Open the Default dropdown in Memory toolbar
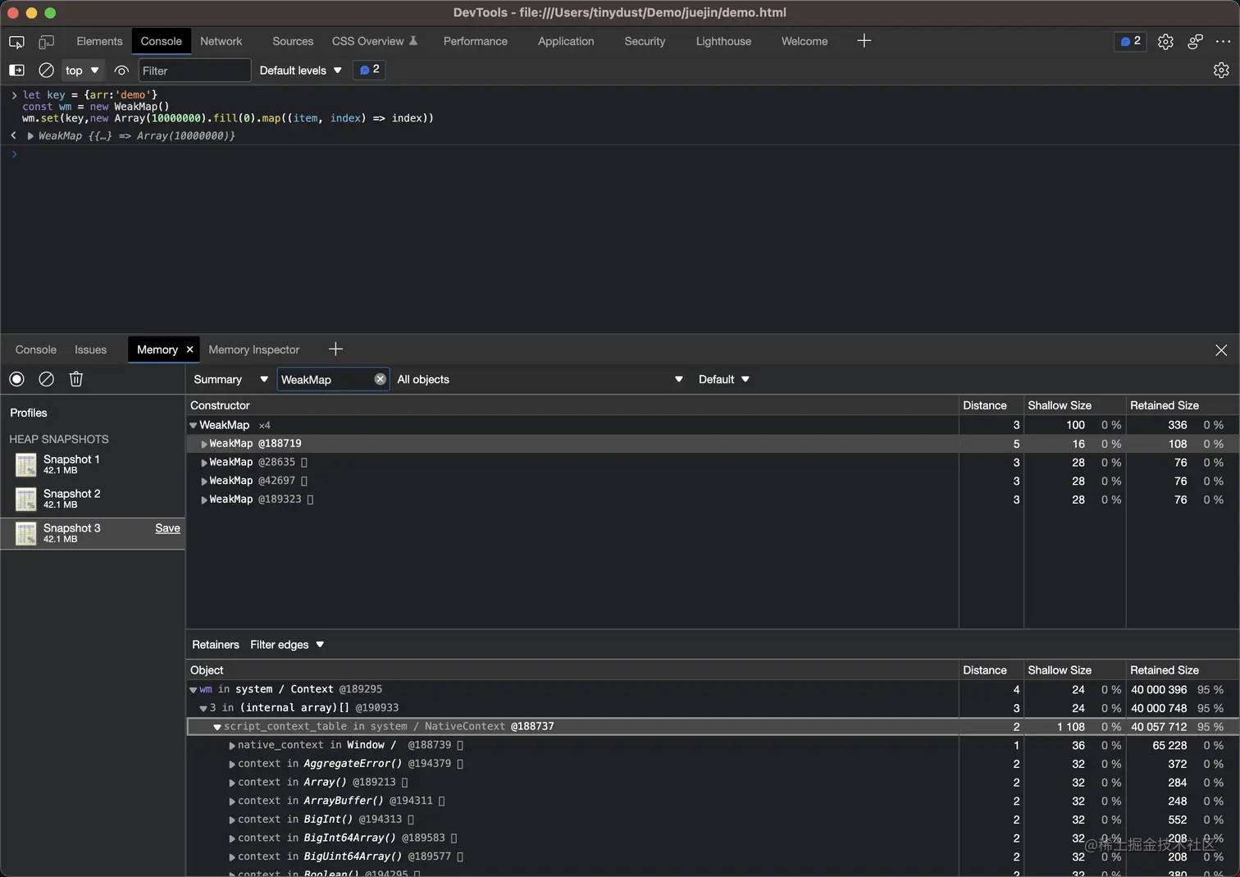1240x877 pixels. point(724,379)
